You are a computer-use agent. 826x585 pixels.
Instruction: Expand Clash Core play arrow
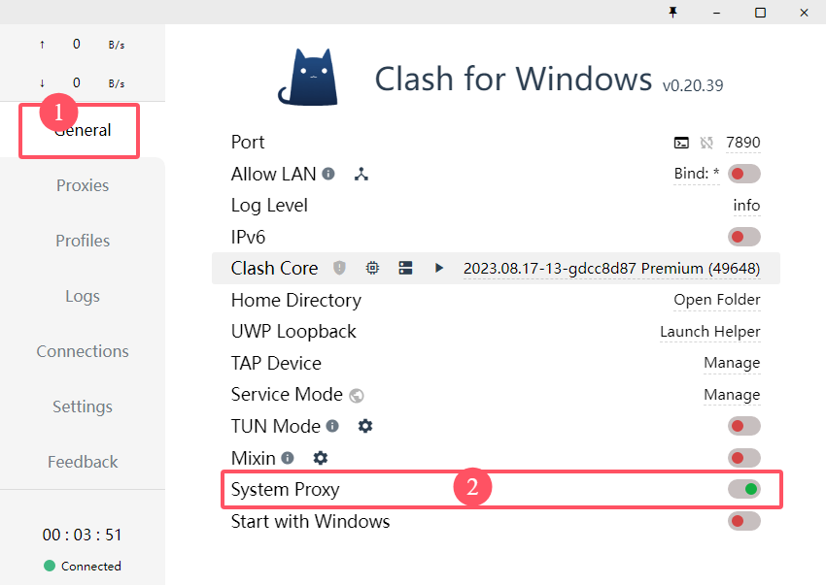pos(439,269)
